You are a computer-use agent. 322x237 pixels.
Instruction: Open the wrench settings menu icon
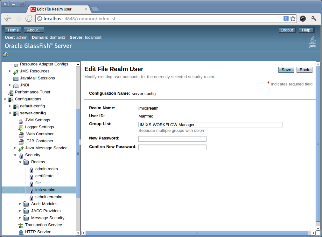coord(314,19)
